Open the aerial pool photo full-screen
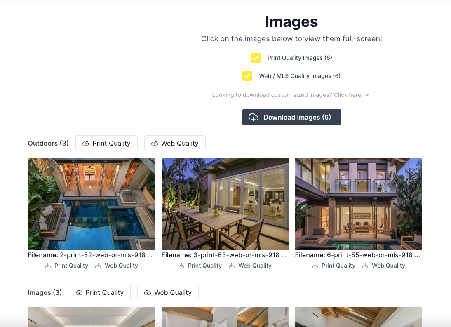 click(x=92, y=204)
